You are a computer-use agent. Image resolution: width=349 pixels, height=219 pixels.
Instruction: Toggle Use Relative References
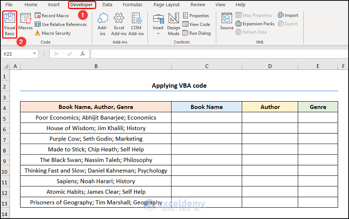click(x=61, y=24)
